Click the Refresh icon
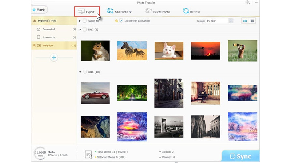Viewport: 291px width, 163px height. (x=186, y=11)
